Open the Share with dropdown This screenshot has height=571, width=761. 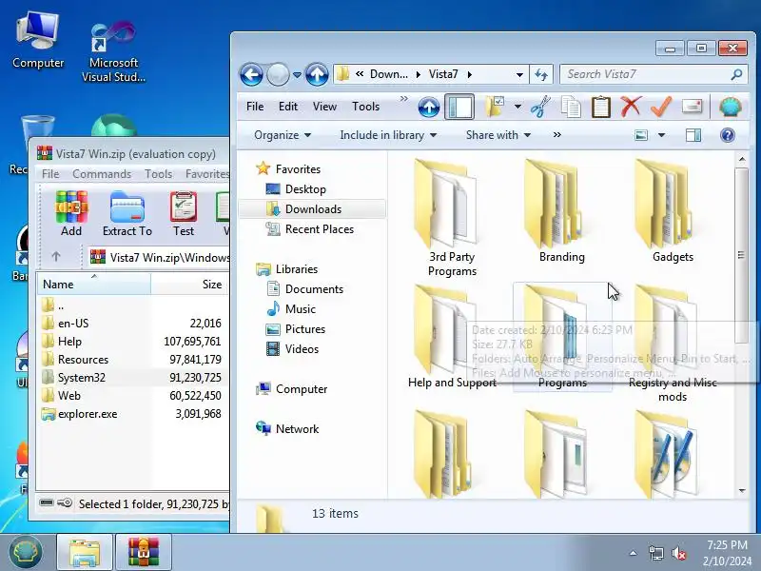tap(498, 135)
